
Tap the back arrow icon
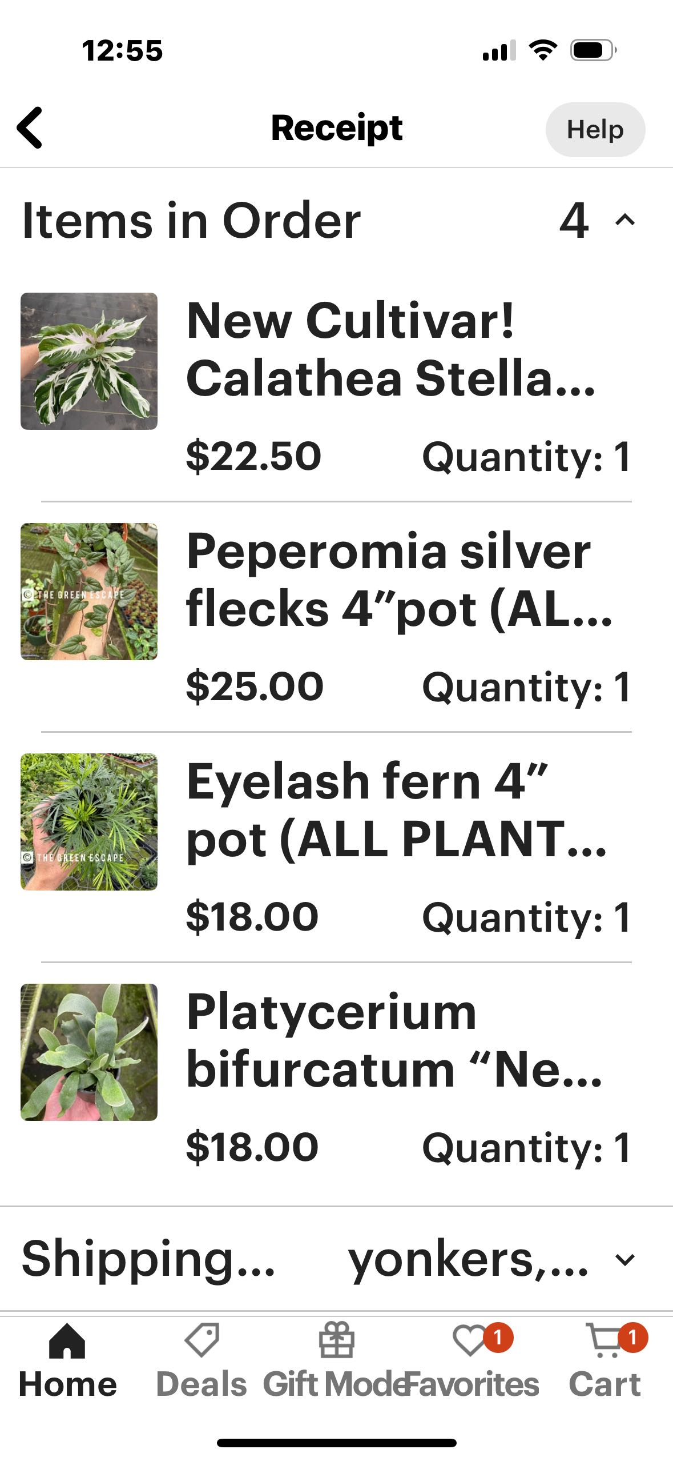[x=30, y=128]
